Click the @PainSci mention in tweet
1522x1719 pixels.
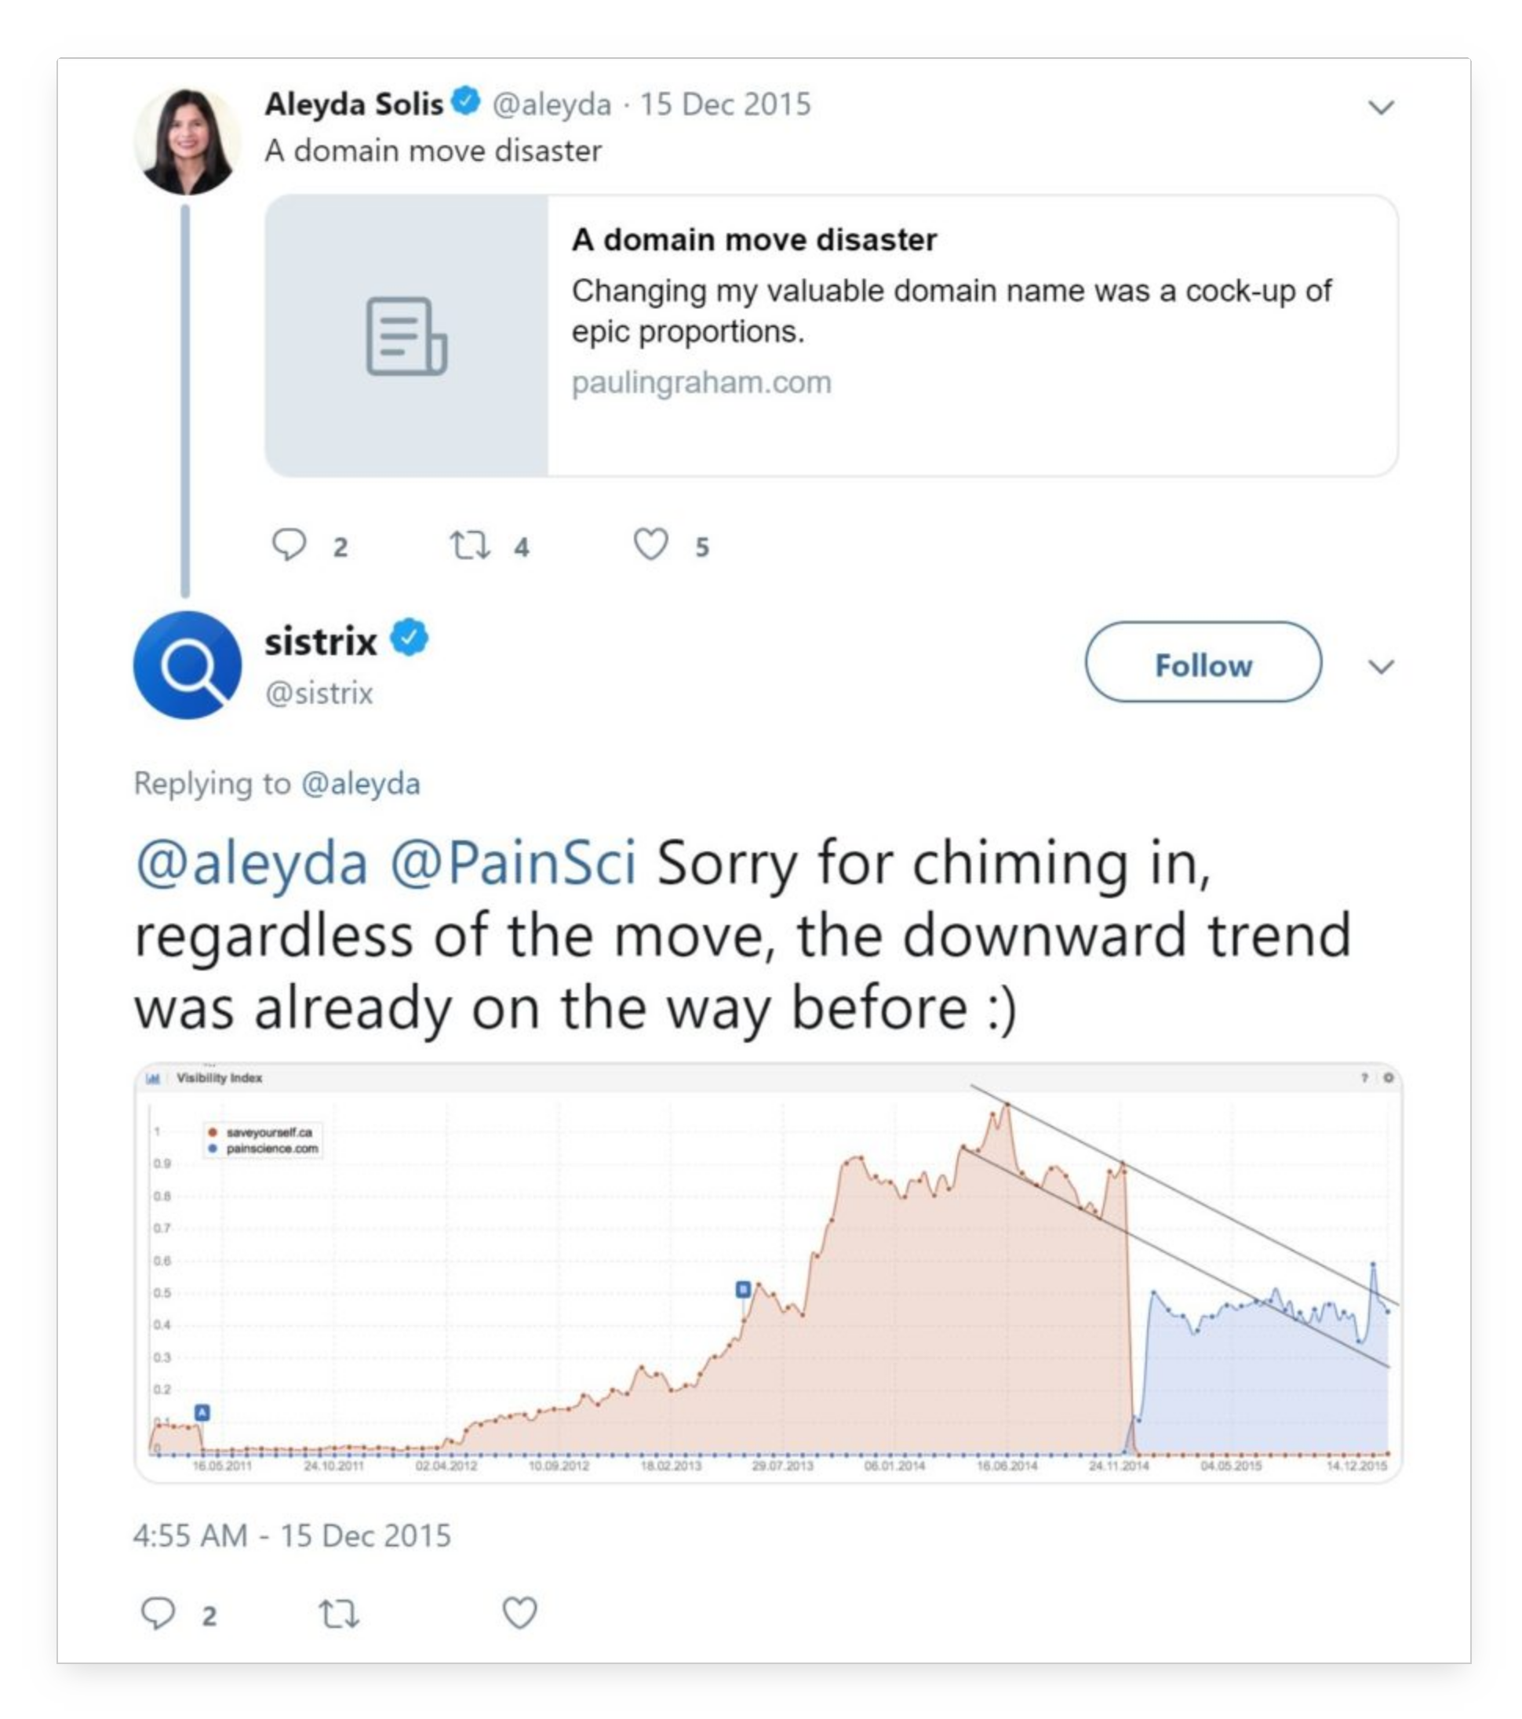tap(513, 864)
